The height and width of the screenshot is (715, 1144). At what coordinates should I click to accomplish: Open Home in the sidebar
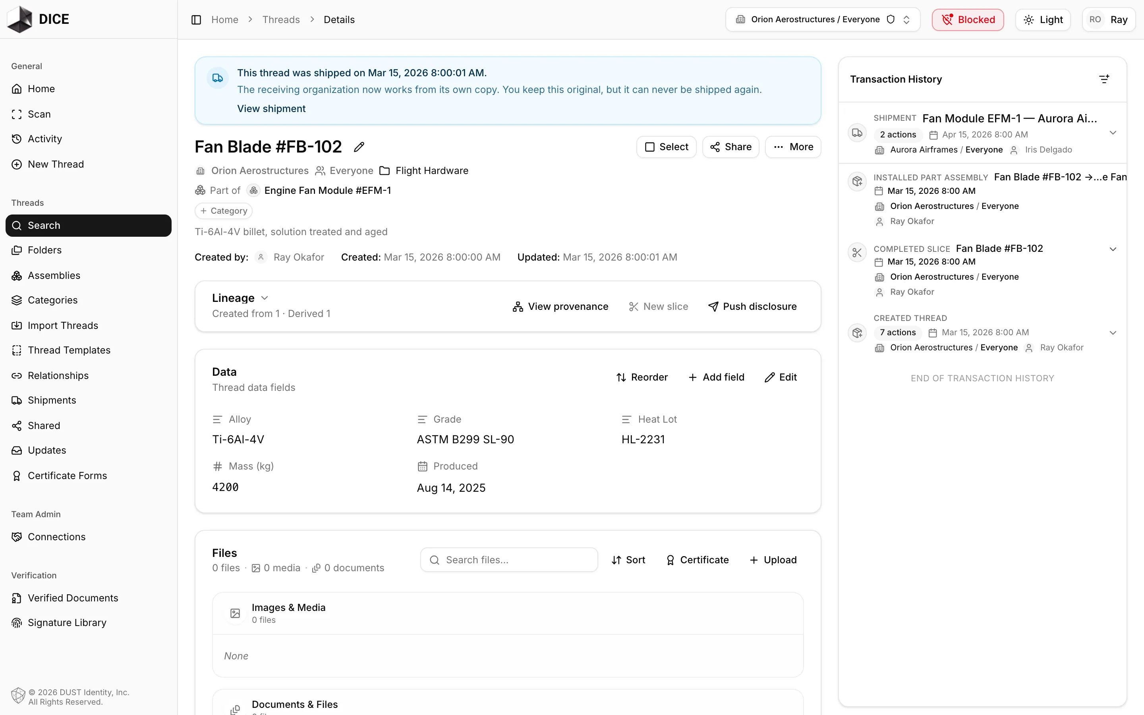[89, 89]
